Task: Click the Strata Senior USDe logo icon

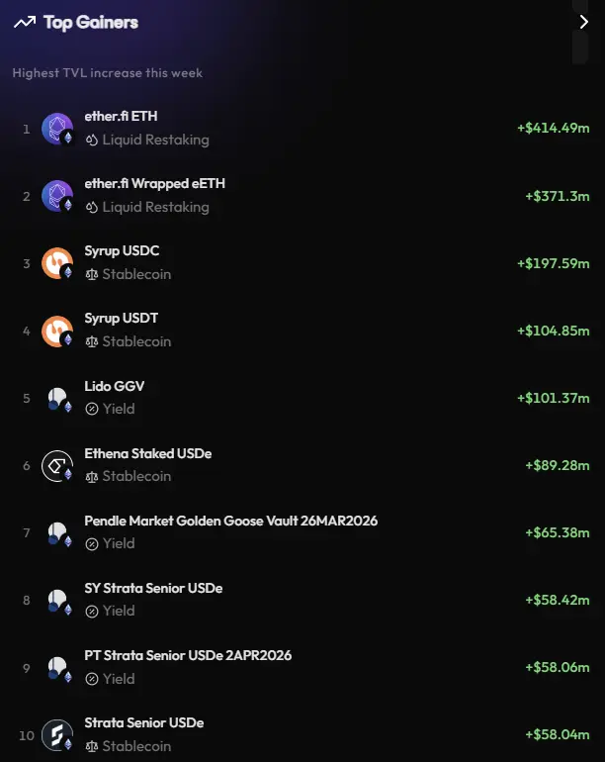Action: pyautogui.click(x=57, y=734)
